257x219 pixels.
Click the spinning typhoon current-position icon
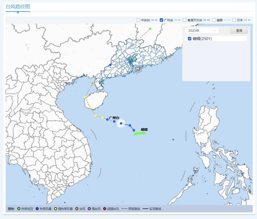tap(121, 123)
